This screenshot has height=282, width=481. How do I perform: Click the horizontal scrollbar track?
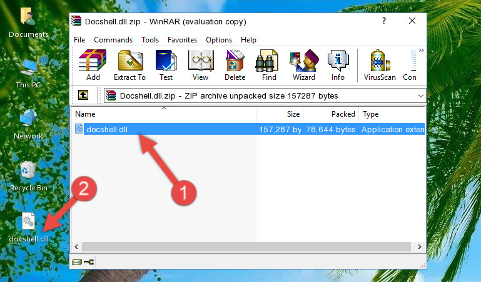click(246, 246)
